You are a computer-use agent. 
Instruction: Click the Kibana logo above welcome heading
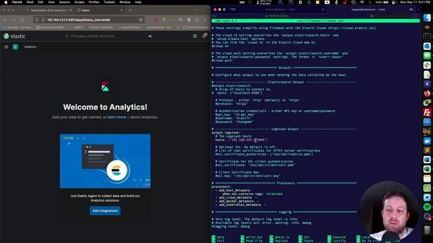[x=105, y=86]
